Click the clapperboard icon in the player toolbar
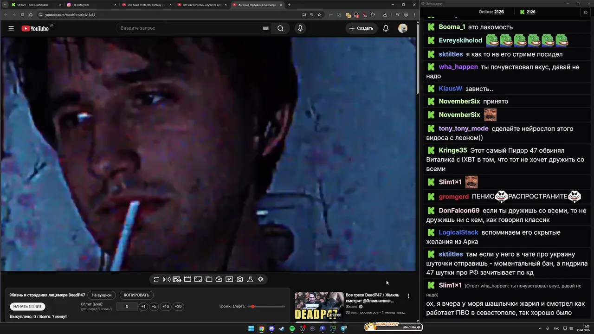The image size is (594, 334). click(187, 279)
